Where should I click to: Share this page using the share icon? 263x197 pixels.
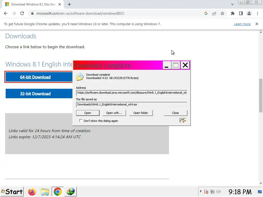coord(214,13)
